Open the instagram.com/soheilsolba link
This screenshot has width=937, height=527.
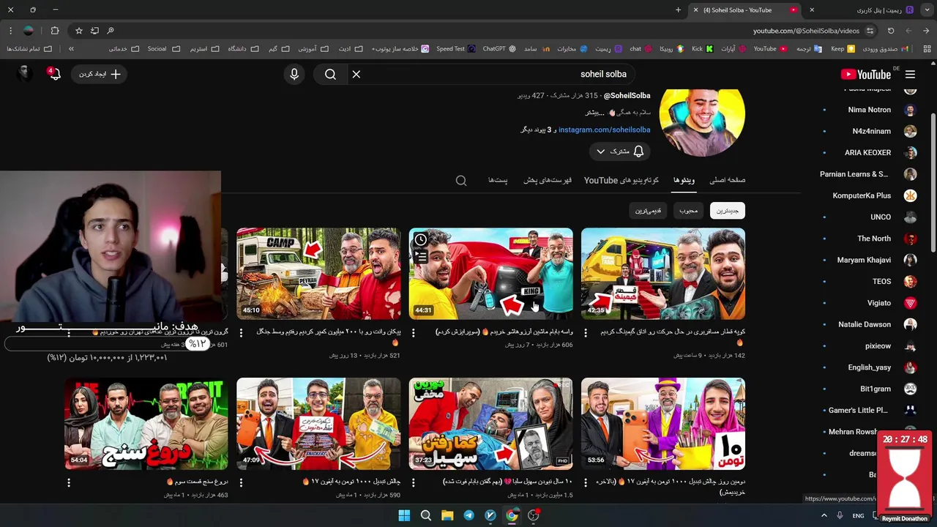pyautogui.click(x=604, y=130)
